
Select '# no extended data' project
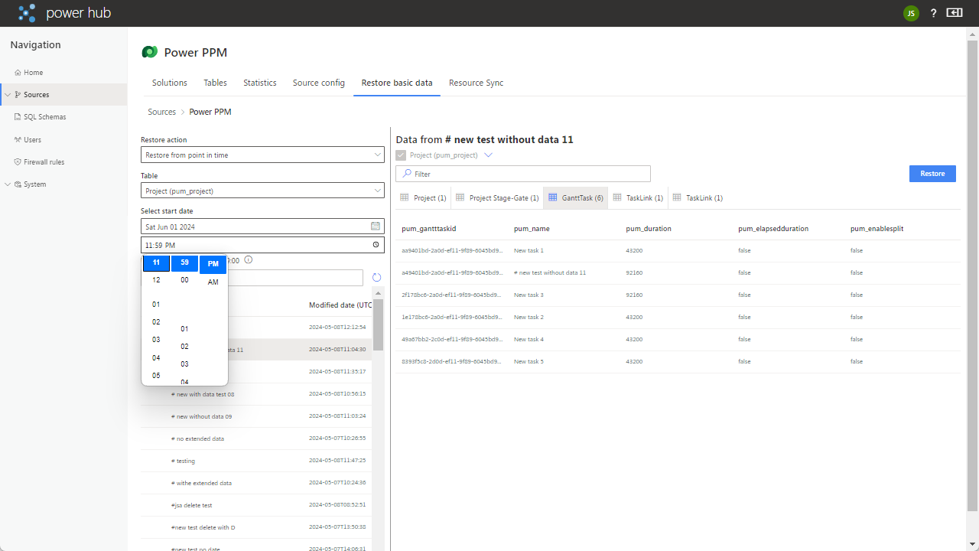(256, 439)
